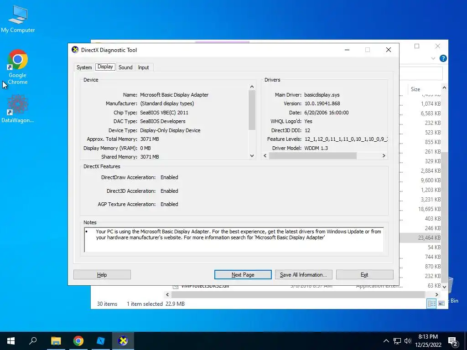Screen dimensions: 467x350
Task: Click Save All Information button
Action: (303, 274)
